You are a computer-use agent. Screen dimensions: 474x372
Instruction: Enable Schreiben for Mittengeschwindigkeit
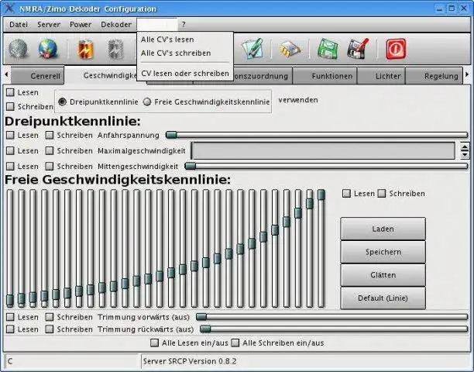click(x=50, y=166)
